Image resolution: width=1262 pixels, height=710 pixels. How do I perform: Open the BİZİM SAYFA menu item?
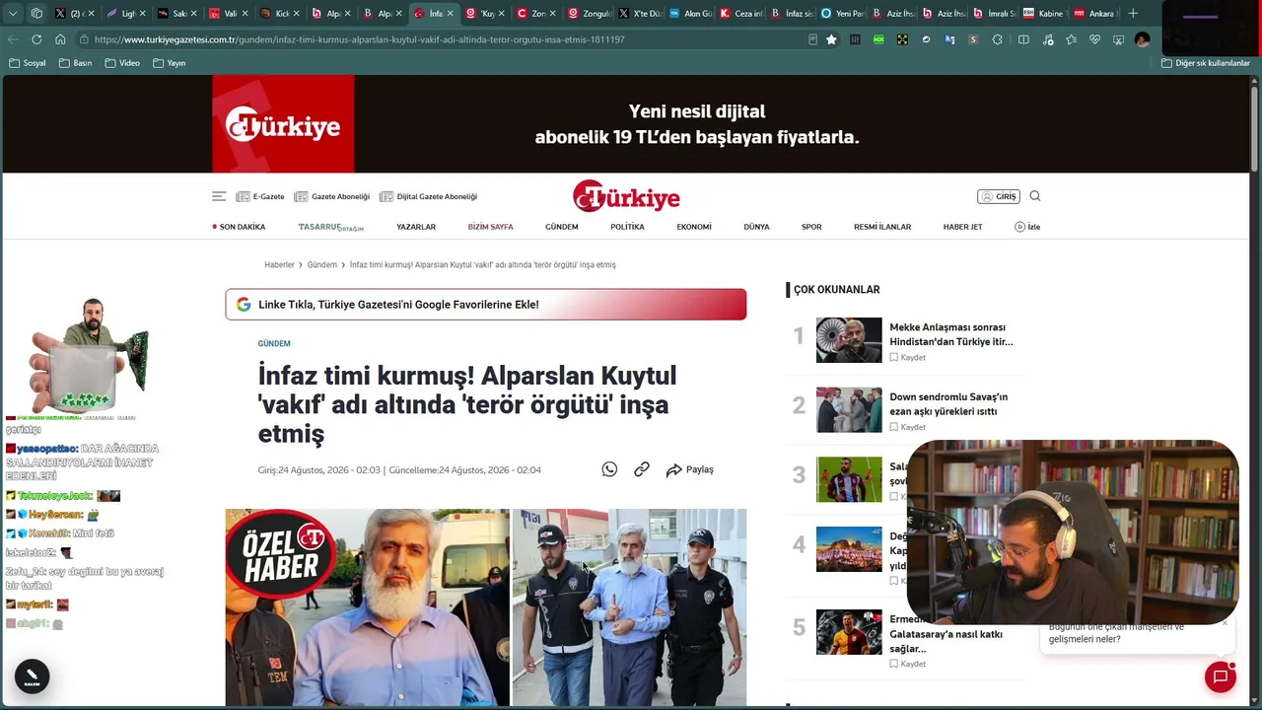pos(491,227)
